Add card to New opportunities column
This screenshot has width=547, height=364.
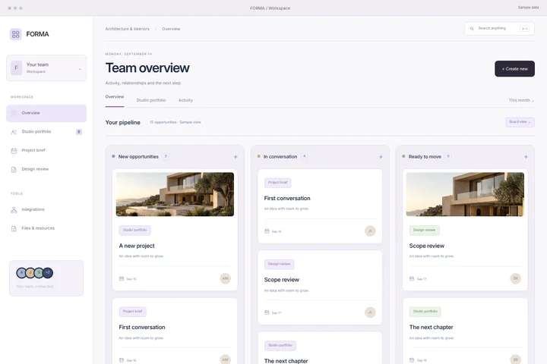pyautogui.click(x=236, y=157)
